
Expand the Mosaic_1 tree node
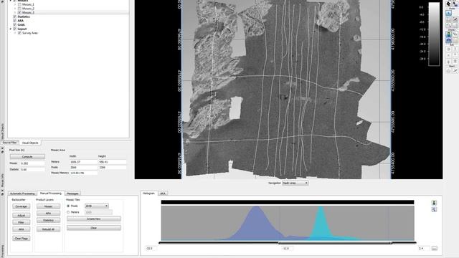(15, 5)
